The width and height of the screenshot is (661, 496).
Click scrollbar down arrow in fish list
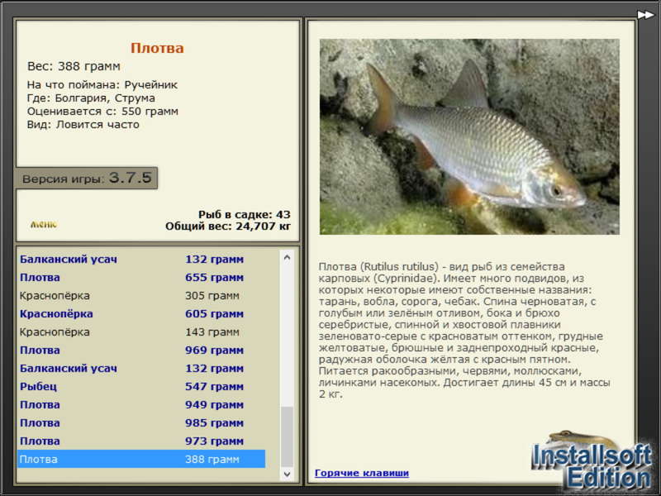point(287,474)
